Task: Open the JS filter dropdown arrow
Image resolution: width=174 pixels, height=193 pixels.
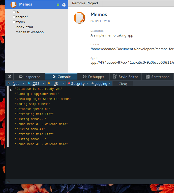Action: pos(64,83)
